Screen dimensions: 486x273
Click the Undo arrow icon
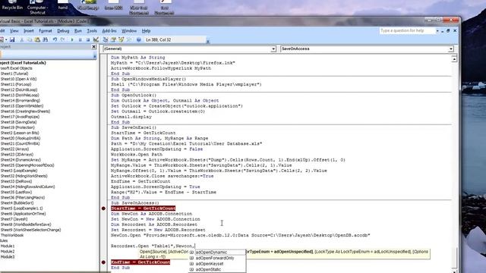55,39
